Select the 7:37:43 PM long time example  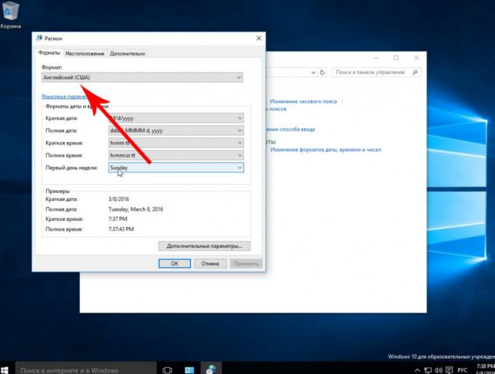(x=121, y=229)
